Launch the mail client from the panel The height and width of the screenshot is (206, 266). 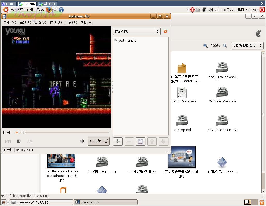[55, 10]
